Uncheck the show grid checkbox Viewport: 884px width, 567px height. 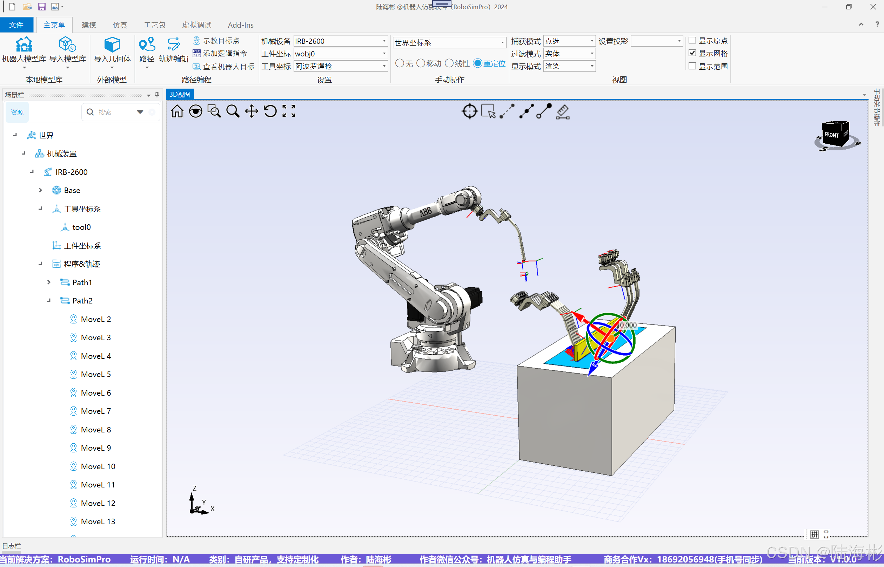click(692, 53)
